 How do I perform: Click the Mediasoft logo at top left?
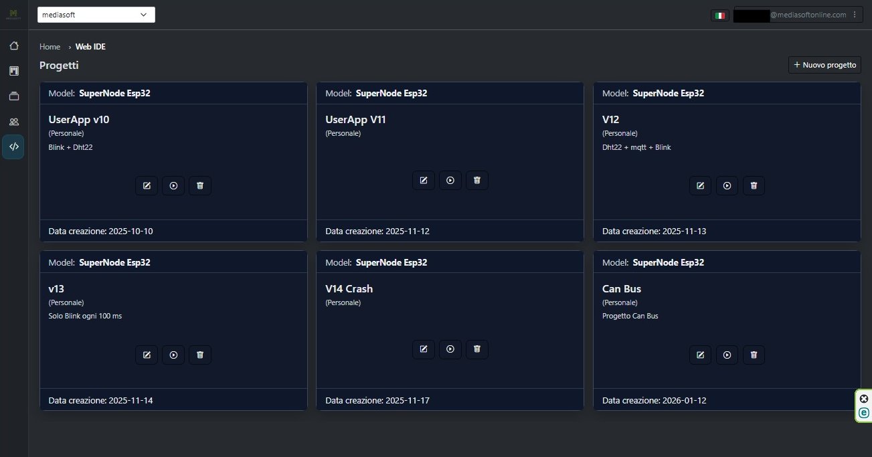(13, 15)
